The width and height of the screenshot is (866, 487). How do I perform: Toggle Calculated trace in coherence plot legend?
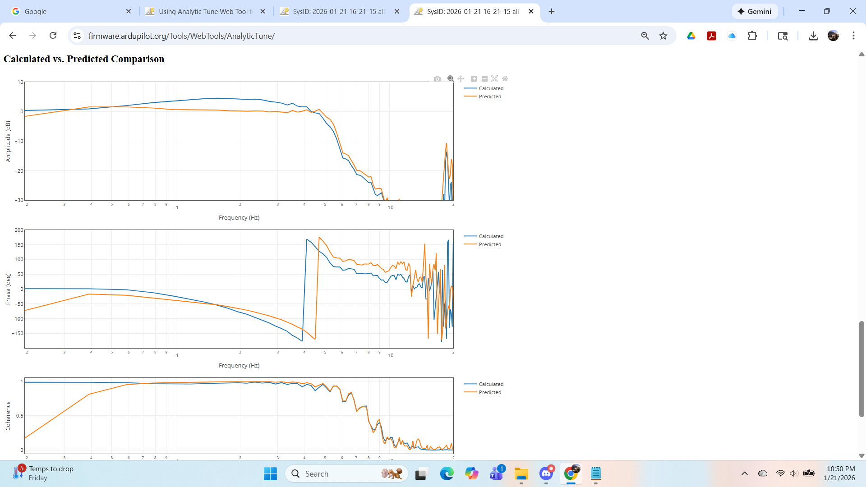491,384
